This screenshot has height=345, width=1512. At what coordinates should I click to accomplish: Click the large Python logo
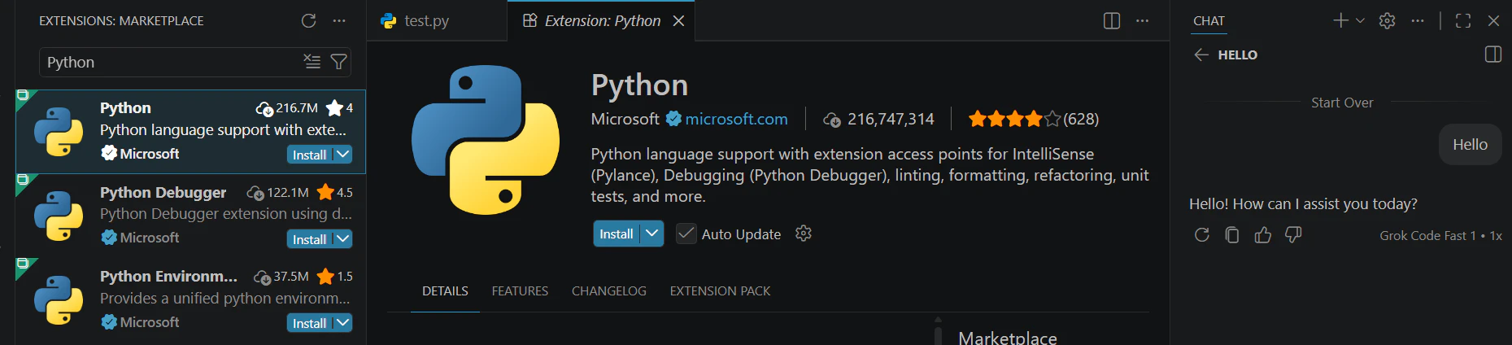click(x=486, y=140)
